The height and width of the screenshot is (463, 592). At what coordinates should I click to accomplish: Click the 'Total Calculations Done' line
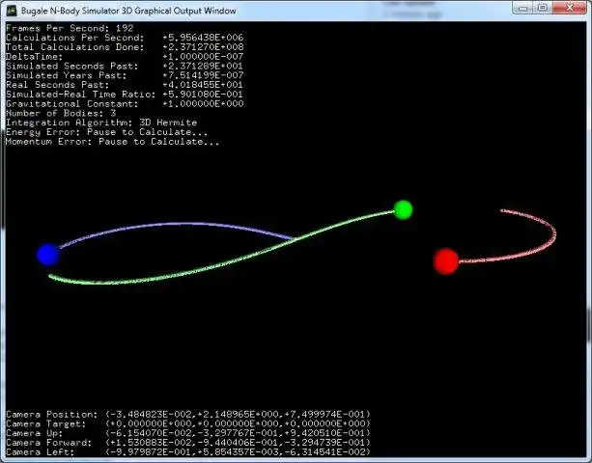125,47
